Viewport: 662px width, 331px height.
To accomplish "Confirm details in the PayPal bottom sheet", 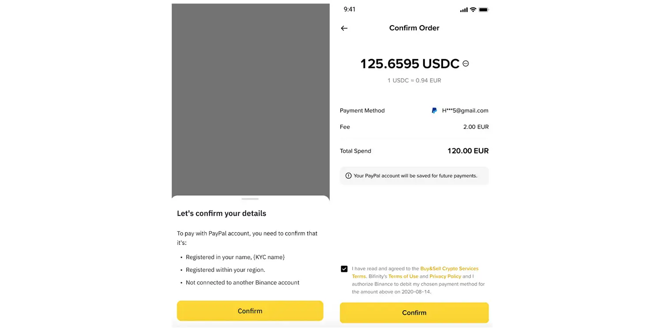I will pyautogui.click(x=250, y=311).
